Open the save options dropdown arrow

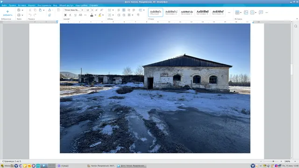(22, 10)
